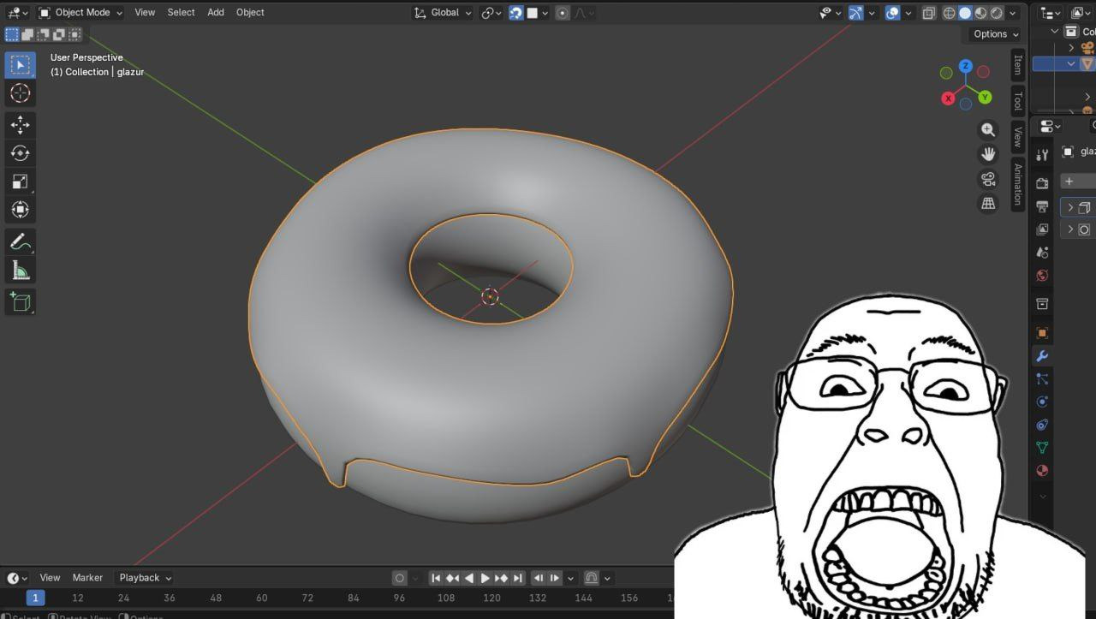Click the Add Cube tool

pos(20,301)
